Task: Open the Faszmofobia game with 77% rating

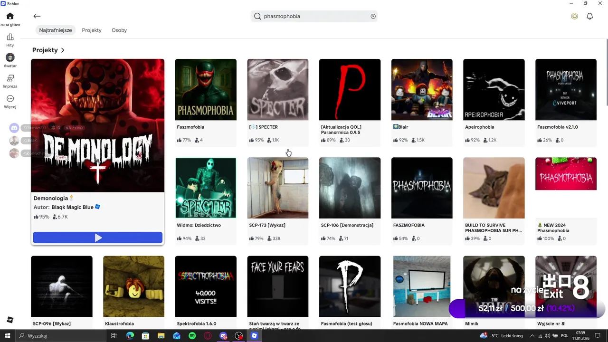Action: coord(206,89)
